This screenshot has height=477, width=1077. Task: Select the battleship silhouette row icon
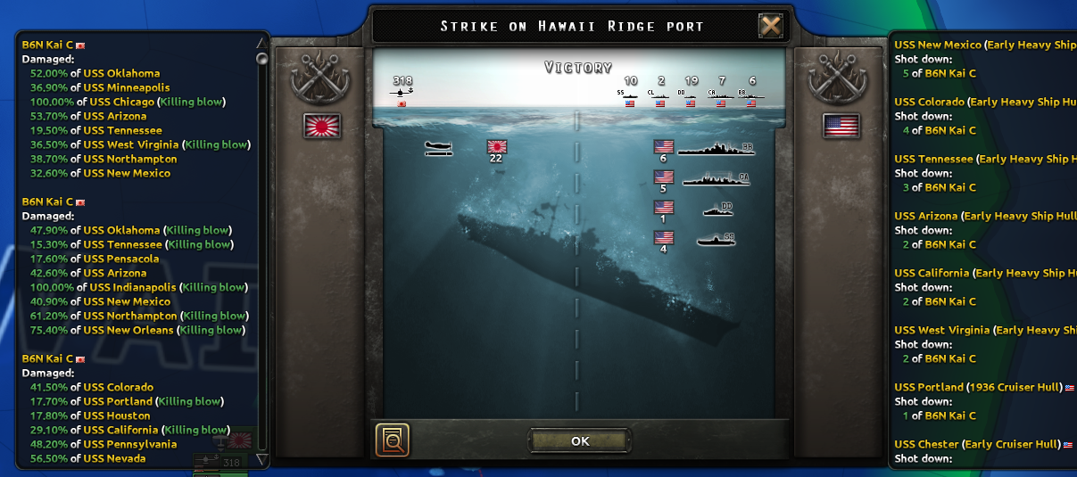717,148
